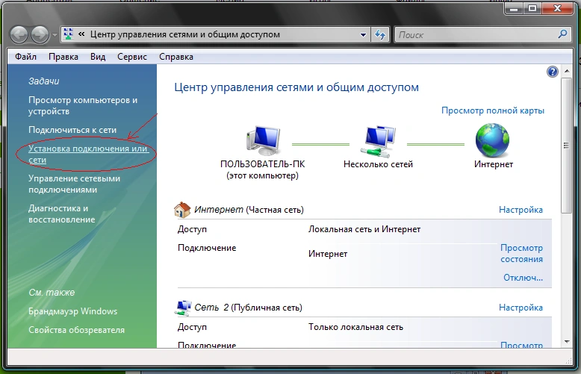
Task: Open Брандмауэр Windows from See also
Action: tap(72, 311)
